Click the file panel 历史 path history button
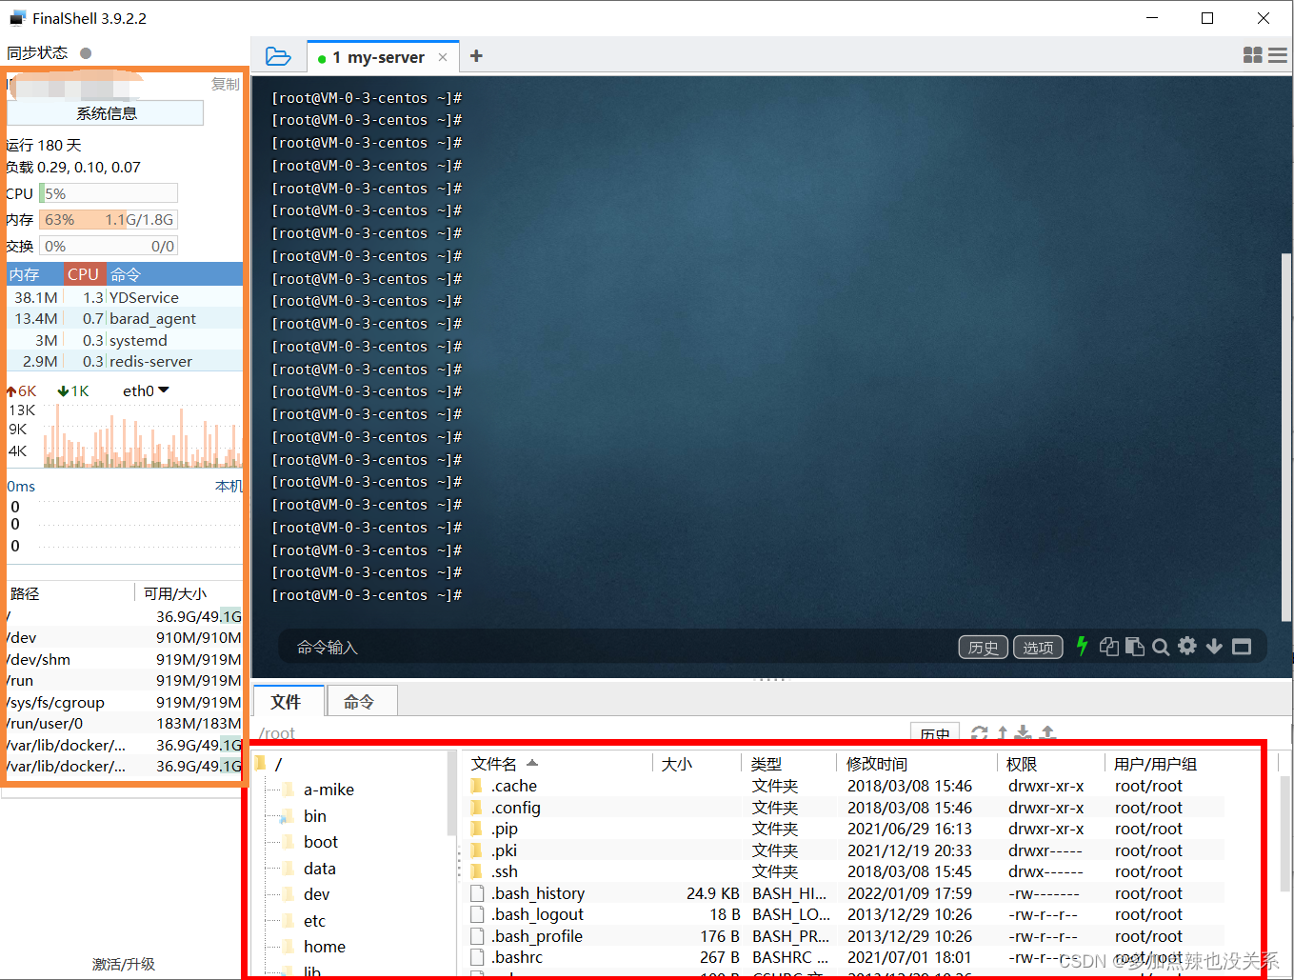Screen dimensions: 1294x980 click(935, 733)
